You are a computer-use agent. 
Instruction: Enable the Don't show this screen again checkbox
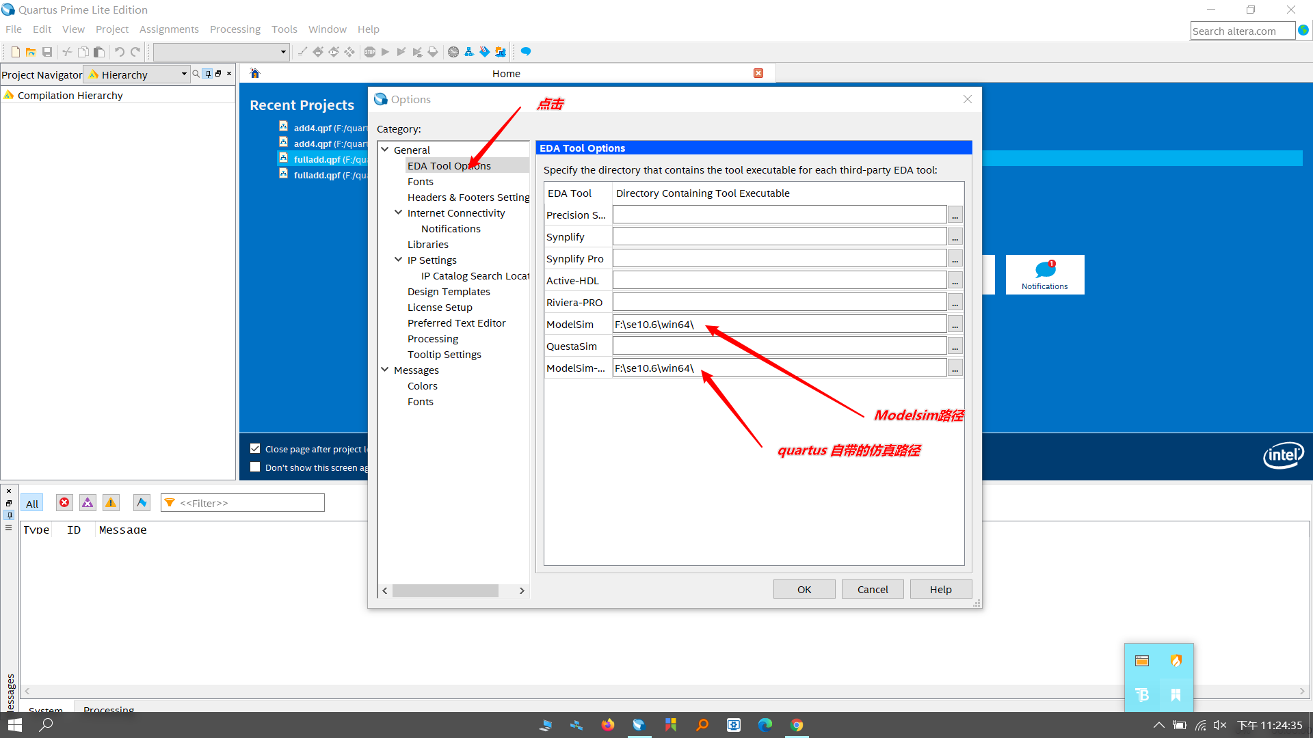point(255,467)
